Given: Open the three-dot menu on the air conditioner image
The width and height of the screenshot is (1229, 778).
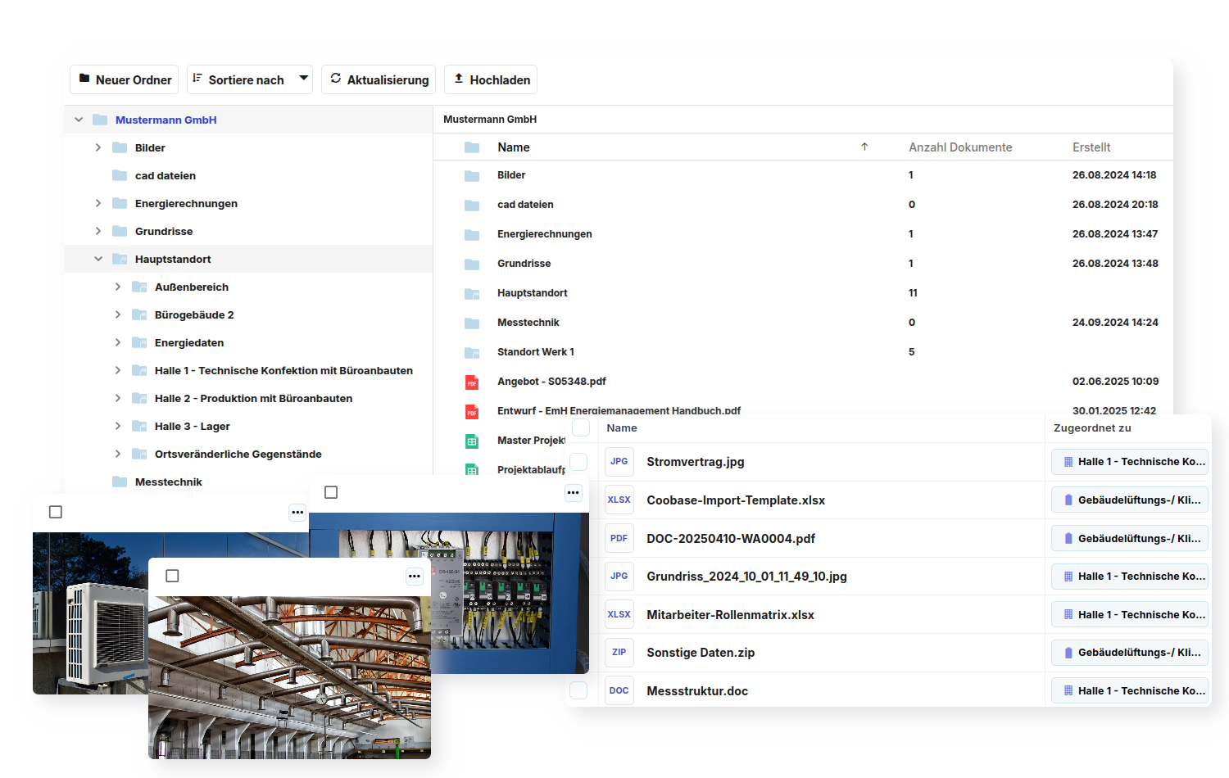Looking at the screenshot, I should click(x=297, y=512).
